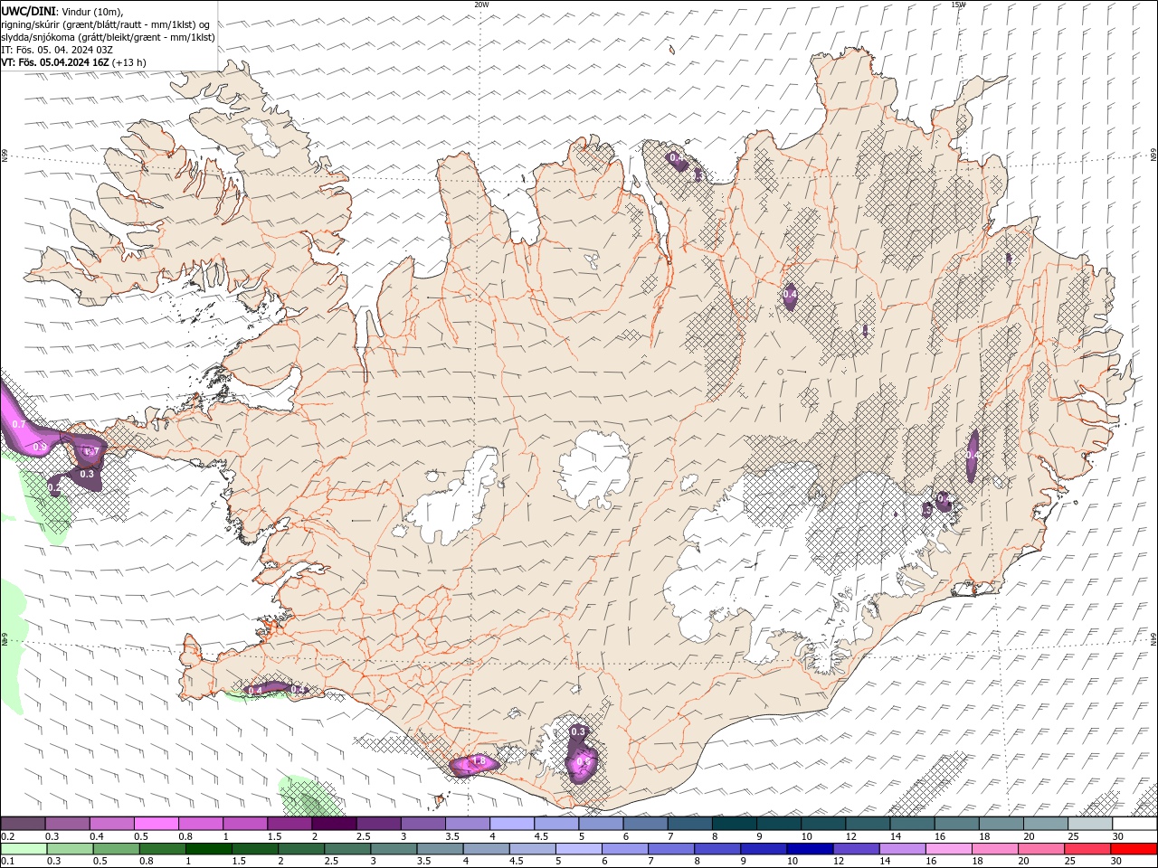Select the 25 crimson swatch, lower legend row
The width and height of the screenshot is (1158, 868).
click(x=1087, y=849)
